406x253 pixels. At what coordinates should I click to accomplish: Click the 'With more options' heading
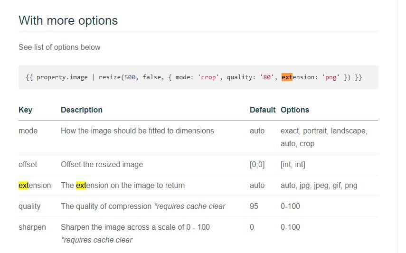tap(68, 21)
